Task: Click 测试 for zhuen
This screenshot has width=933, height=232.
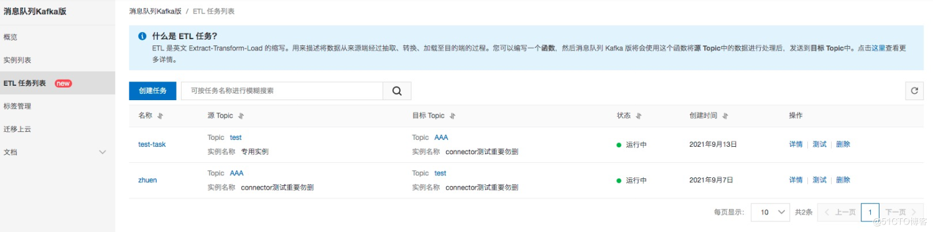Action: pos(819,180)
